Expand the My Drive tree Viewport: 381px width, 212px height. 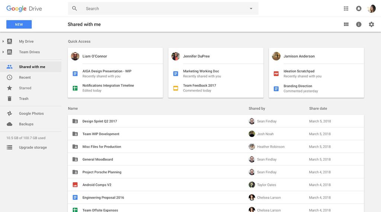(3, 41)
